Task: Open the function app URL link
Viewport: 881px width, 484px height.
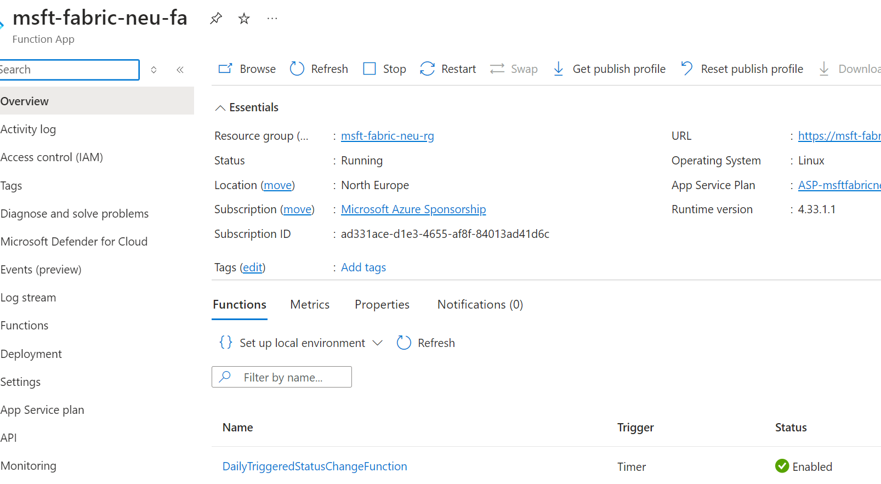Action: [x=839, y=136]
